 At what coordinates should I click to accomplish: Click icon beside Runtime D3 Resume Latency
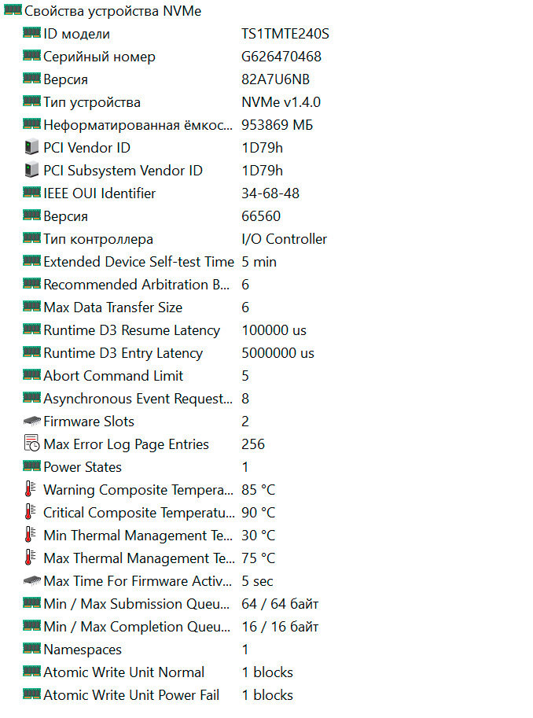click(31, 330)
